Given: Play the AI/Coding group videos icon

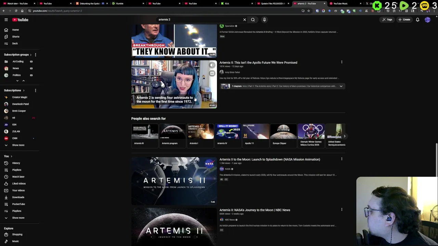Looking at the screenshot, I should (x=31, y=61).
